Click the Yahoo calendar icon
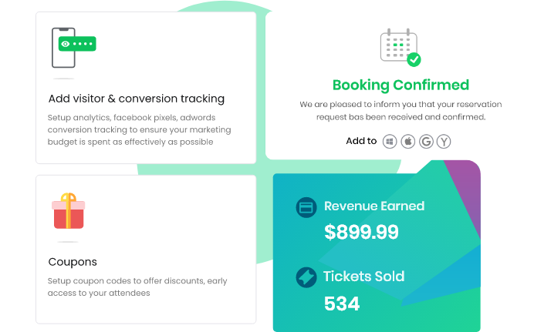The width and height of the screenshot is (534, 332). (x=444, y=142)
